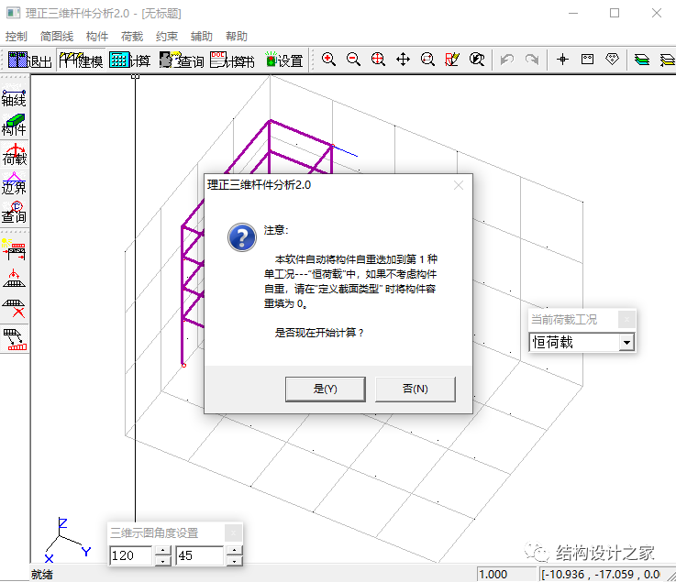This screenshot has height=582, width=676.
Task: Open the 荷载 menu
Action: point(132,36)
